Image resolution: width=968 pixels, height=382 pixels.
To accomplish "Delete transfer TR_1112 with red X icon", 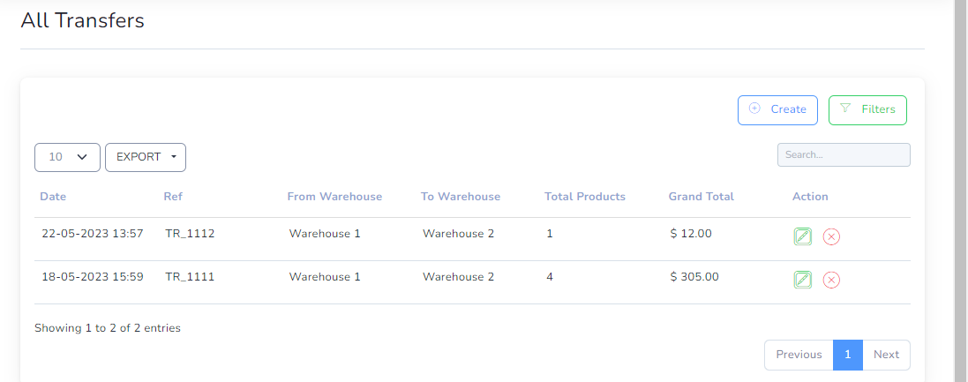I will (x=831, y=236).
